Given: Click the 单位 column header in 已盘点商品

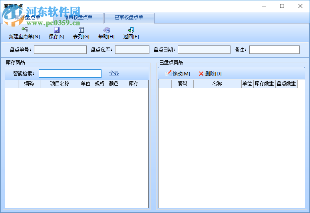Looking at the screenshot, I should point(247,84).
